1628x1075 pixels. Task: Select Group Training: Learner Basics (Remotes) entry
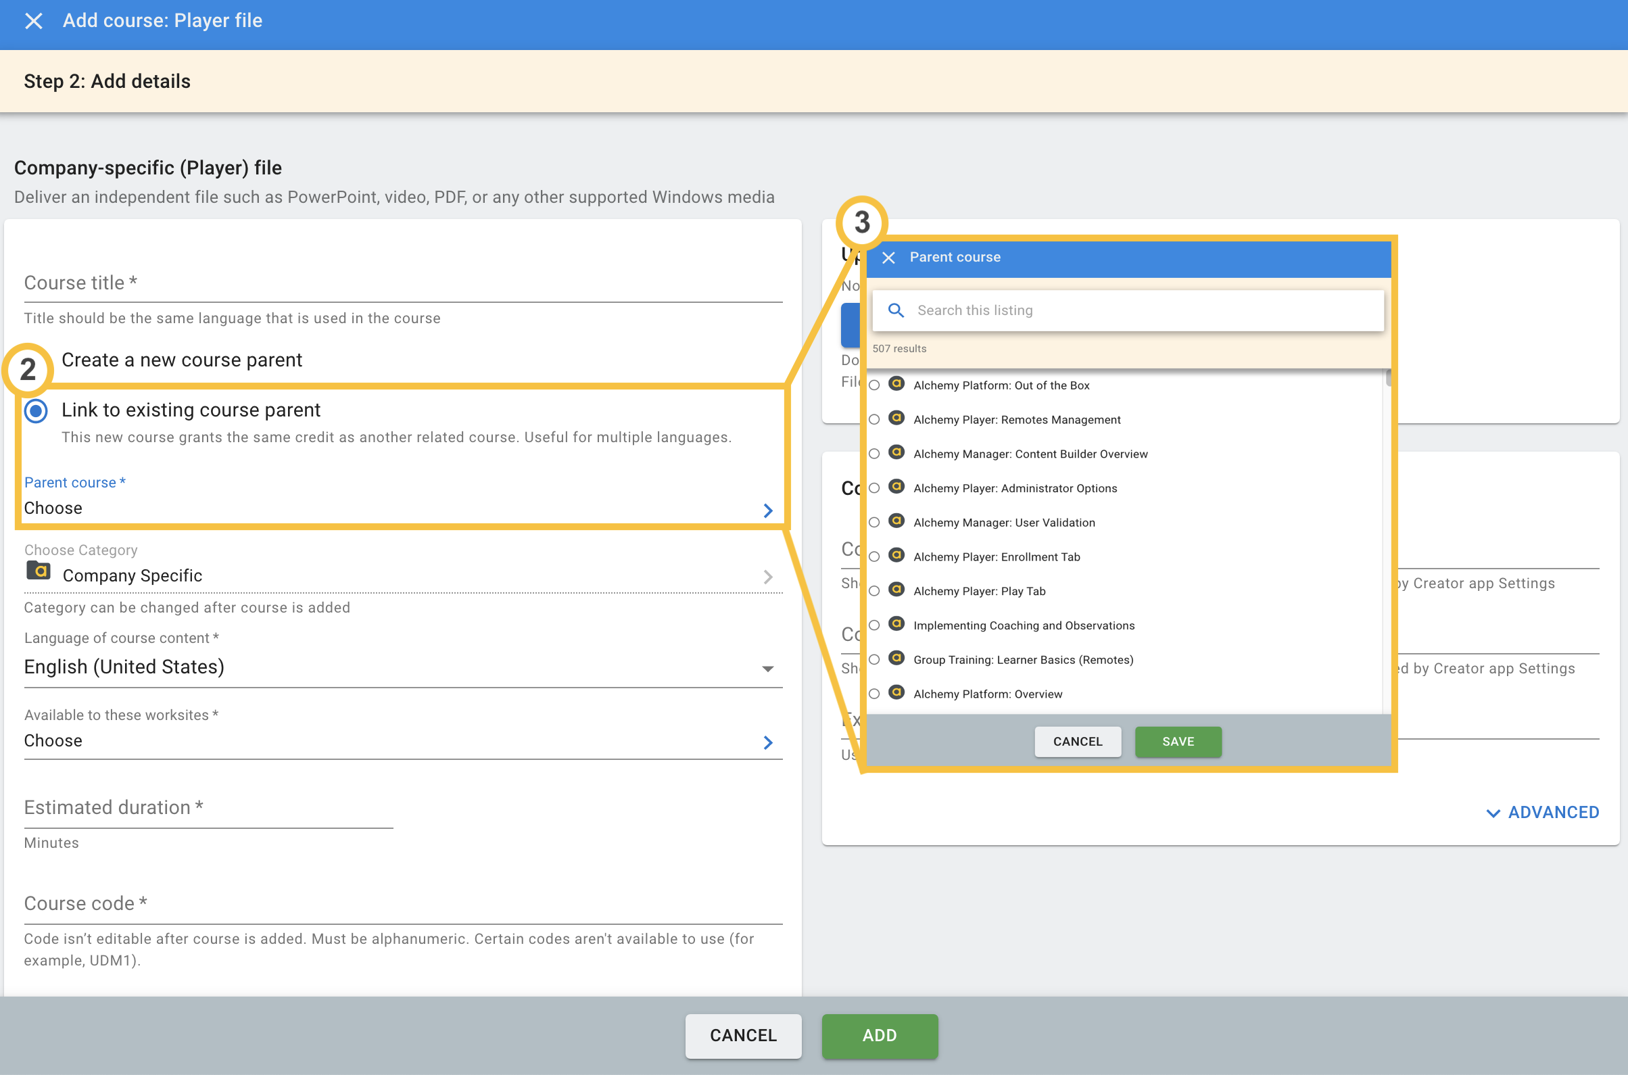tap(1023, 659)
